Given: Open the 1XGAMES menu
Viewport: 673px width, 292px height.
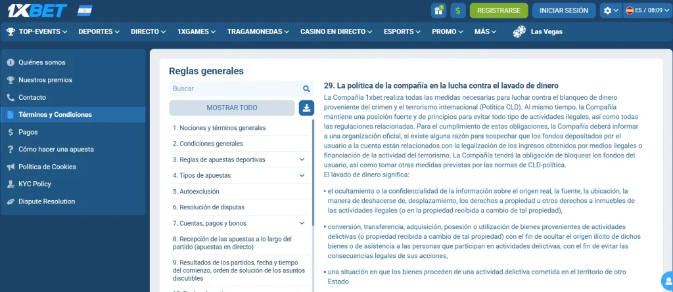Looking at the screenshot, I should pos(196,31).
